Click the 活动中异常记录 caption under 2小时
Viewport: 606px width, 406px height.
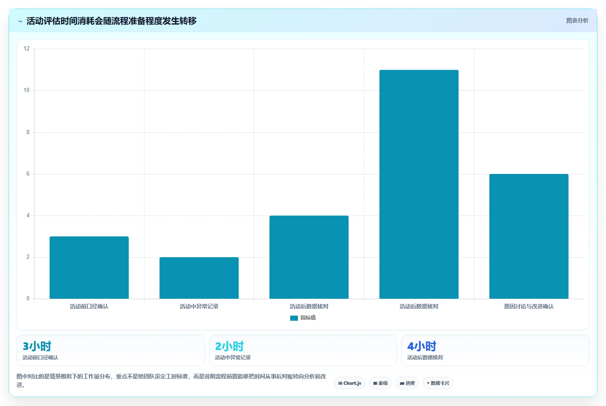(x=233, y=358)
